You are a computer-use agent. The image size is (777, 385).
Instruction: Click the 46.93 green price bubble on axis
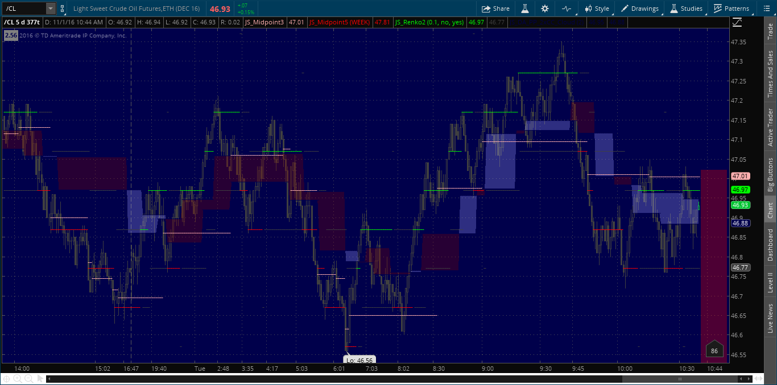[x=741, y=205]
